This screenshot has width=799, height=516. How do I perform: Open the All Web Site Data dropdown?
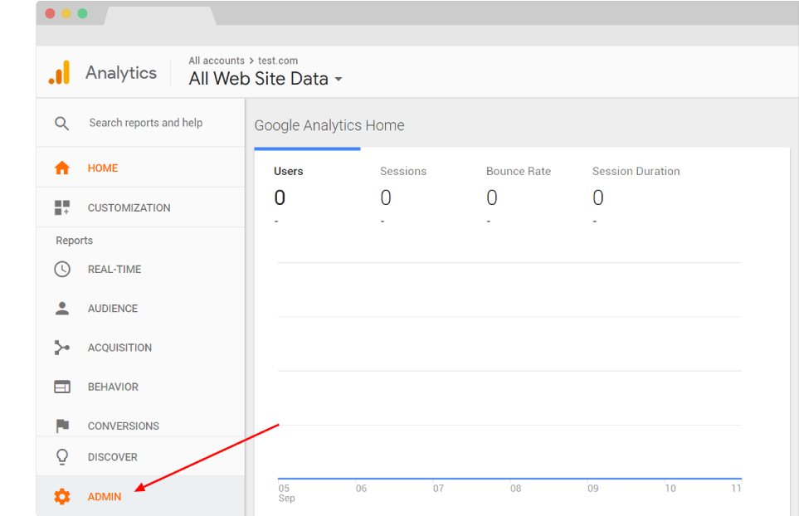click(x=259, y=78)
